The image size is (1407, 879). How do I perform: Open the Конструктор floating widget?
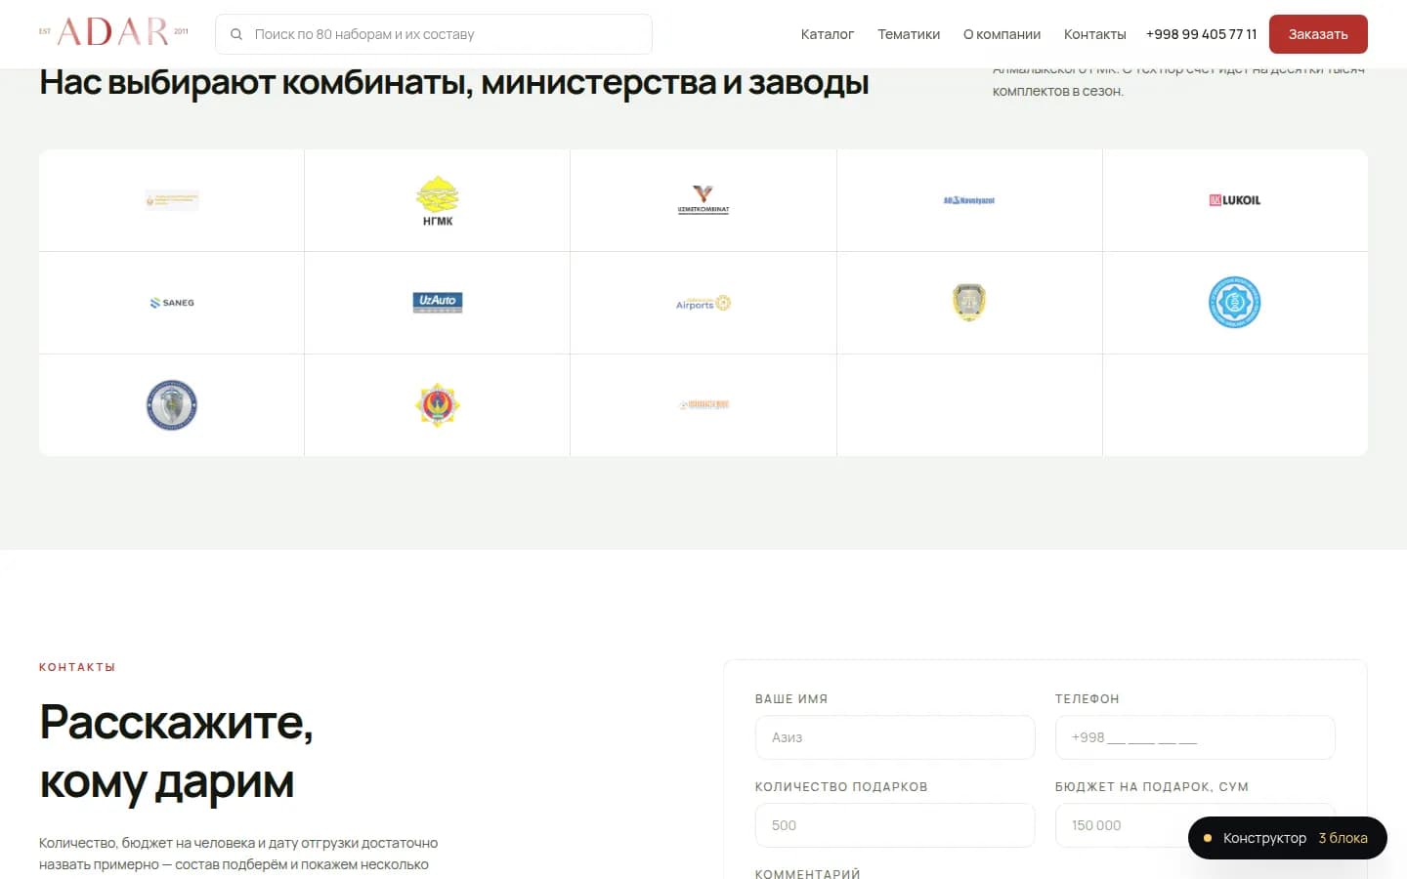tap(1288, 838)
